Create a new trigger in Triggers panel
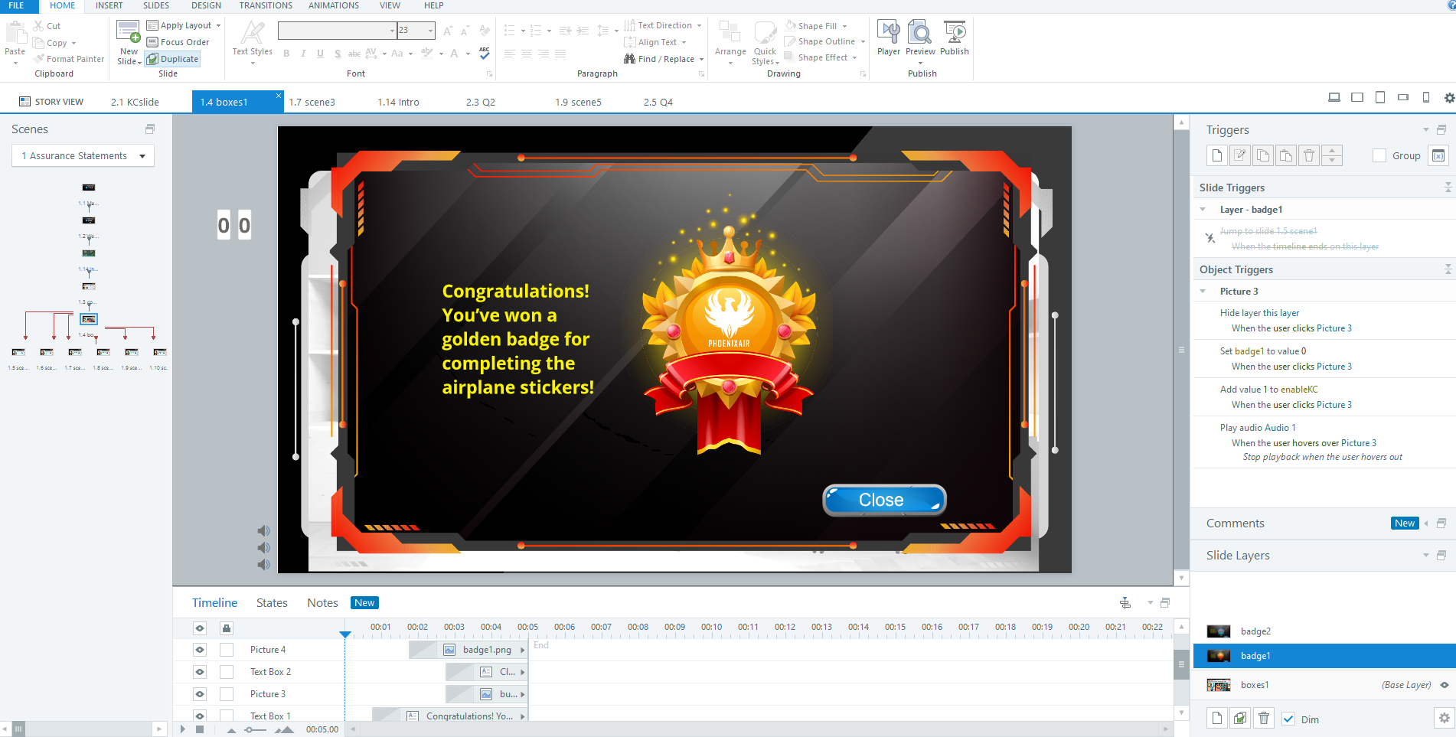This screenshot has height=737, width=1456. pos(1217,155)
